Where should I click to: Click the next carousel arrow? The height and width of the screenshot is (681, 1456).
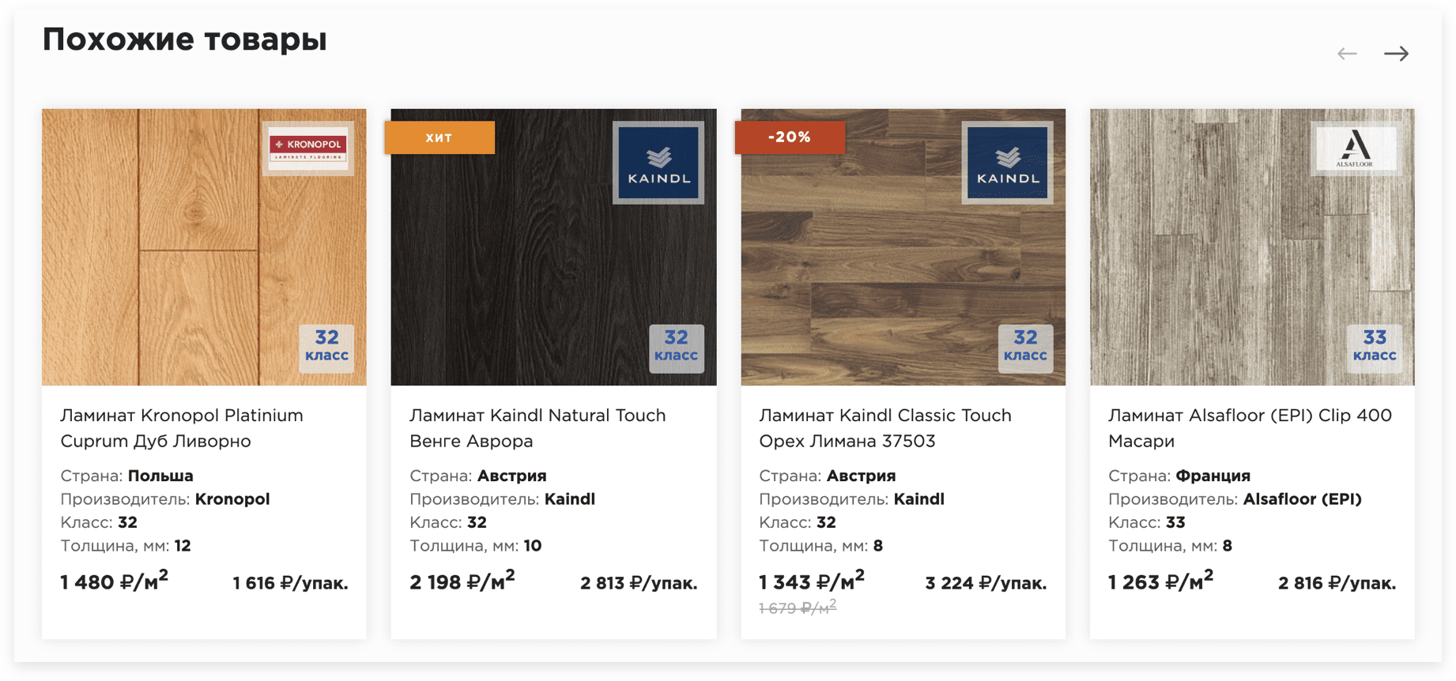pyautogui.click(x=1396, y=54)
